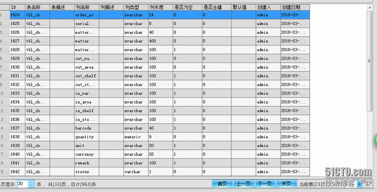Select the out_area column name cell

86,67
